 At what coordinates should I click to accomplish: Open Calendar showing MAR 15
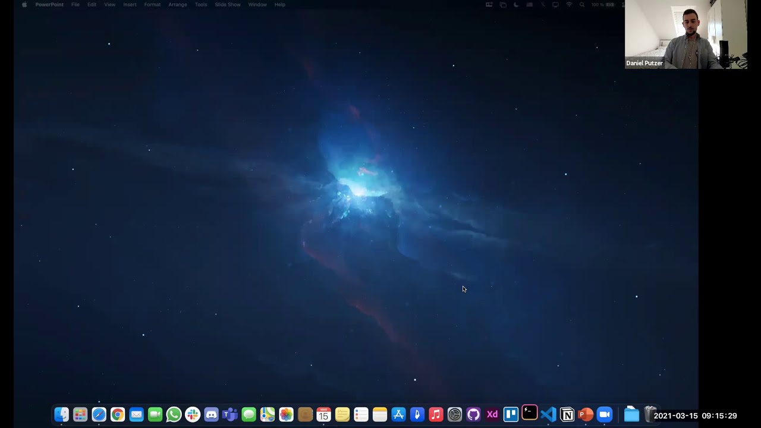[323, 414]
